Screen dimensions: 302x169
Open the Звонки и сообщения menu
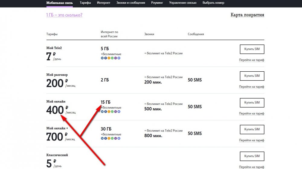coord(131,3)
